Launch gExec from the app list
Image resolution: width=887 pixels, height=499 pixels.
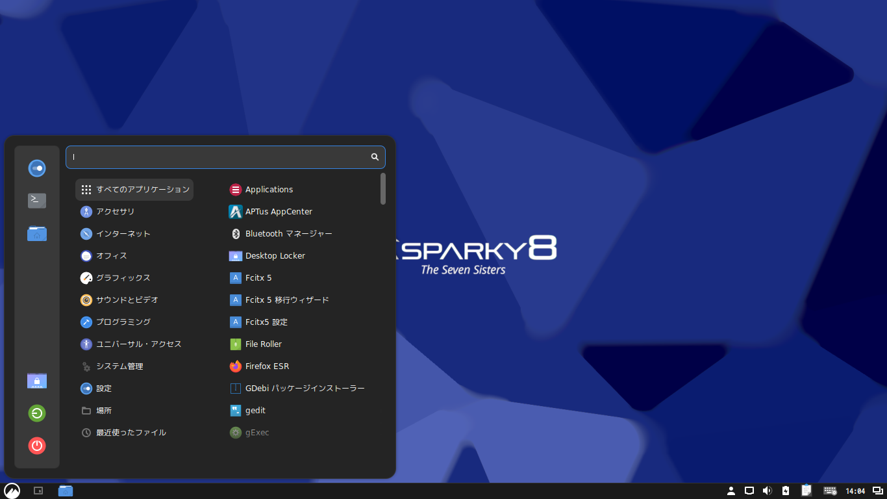tap(300, 433)
